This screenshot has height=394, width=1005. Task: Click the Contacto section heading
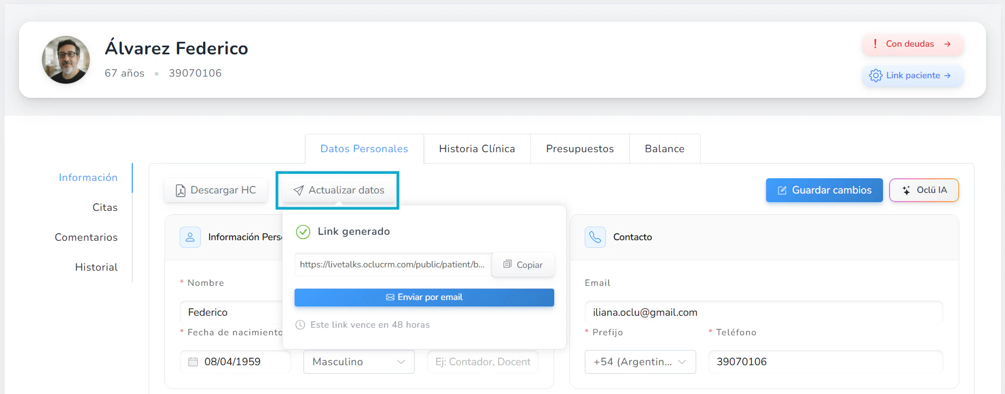point(633,237)
